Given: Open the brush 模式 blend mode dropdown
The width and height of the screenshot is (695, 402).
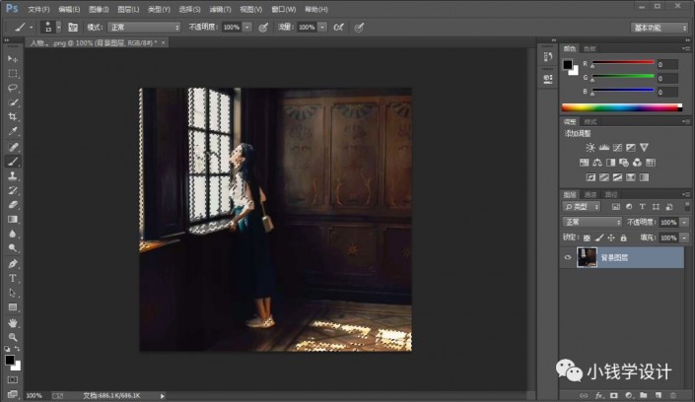Looking at the screenshot, I should click(143, 28).
